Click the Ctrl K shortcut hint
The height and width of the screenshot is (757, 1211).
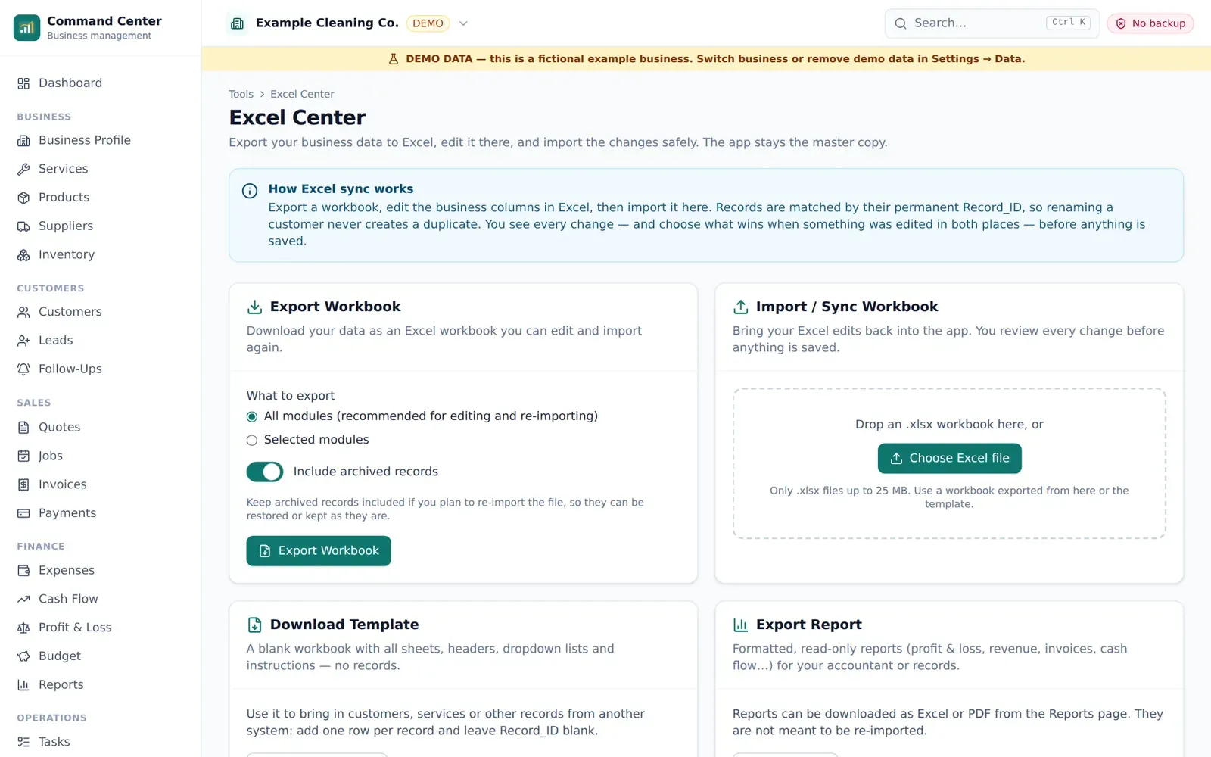tap(1068, 23)
